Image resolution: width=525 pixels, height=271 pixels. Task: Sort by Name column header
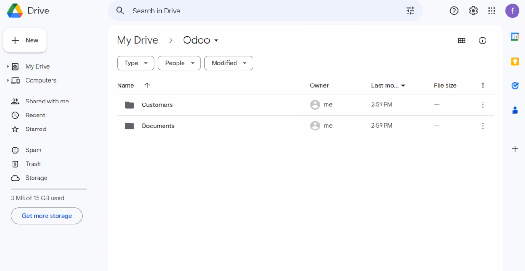[125, 85]
